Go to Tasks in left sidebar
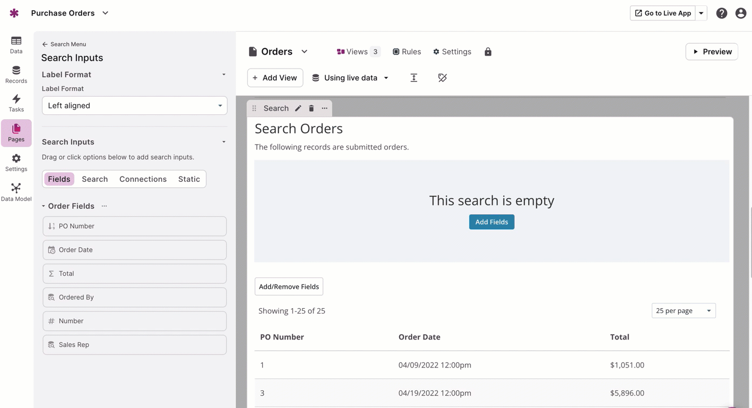752x408 pixels. click(x=16, y=103)
